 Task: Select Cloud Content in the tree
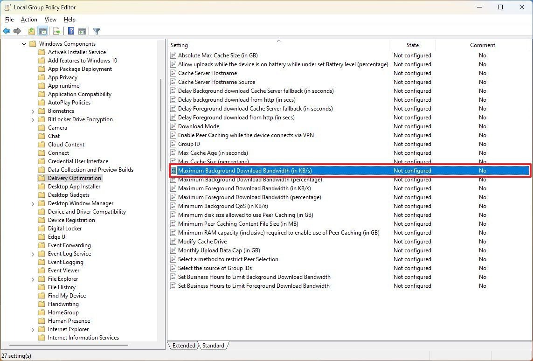pyautogui.click(x=66, y=145)
